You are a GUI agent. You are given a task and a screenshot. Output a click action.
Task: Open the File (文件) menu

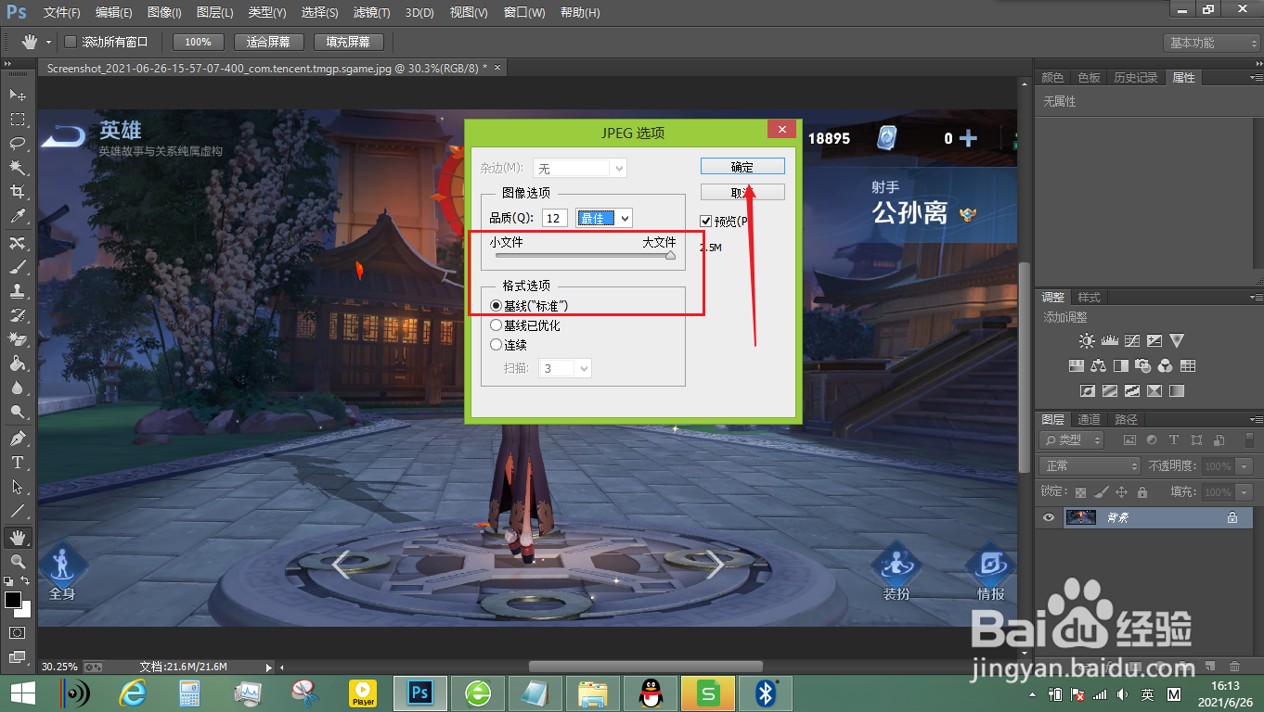pos(62,13)
